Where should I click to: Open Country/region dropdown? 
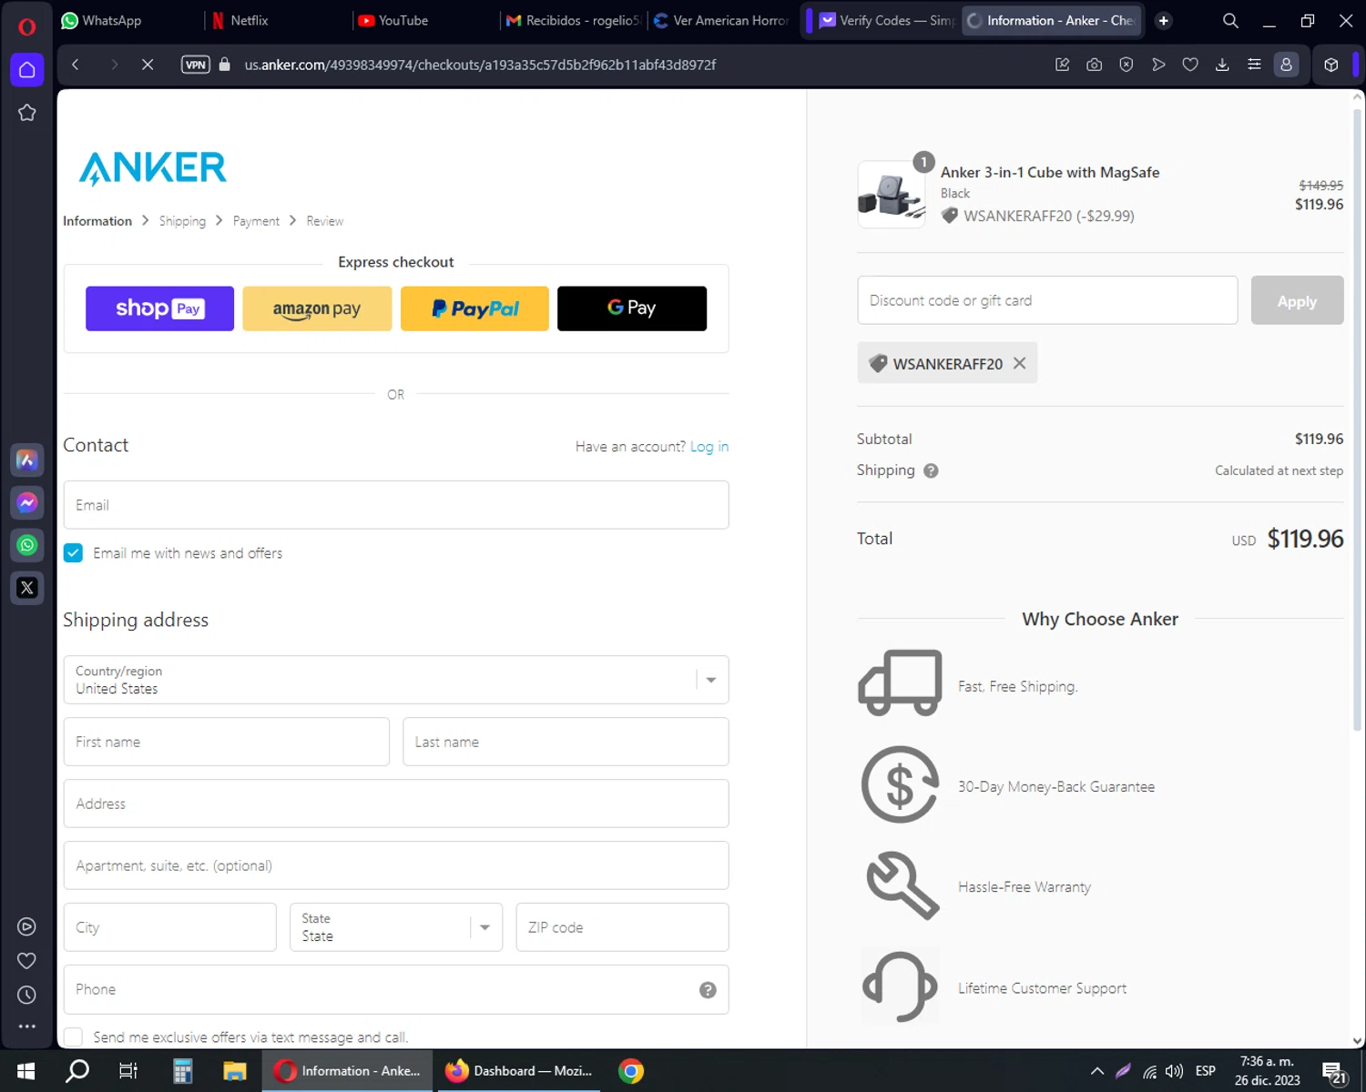pos(396,680)
